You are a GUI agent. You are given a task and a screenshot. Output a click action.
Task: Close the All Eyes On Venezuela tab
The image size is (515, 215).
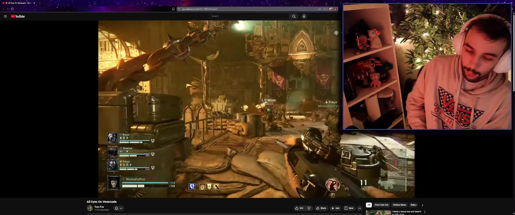34,3
